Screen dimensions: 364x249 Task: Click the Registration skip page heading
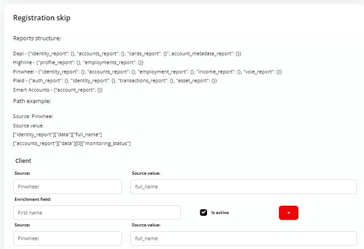42,18
